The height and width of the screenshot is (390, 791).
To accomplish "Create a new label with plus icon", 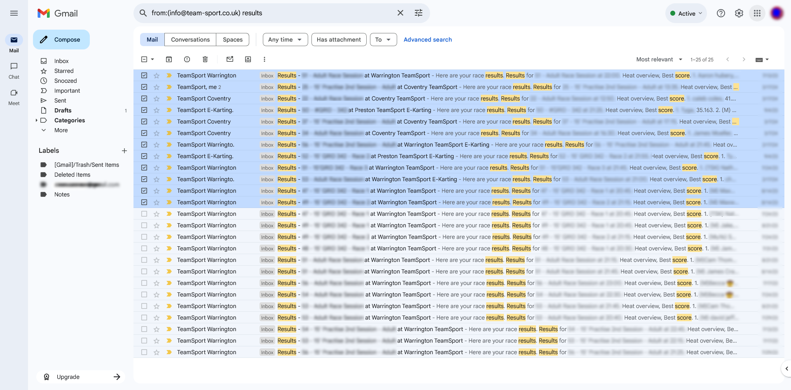I will pyautogui.click(x=124, y=151).
